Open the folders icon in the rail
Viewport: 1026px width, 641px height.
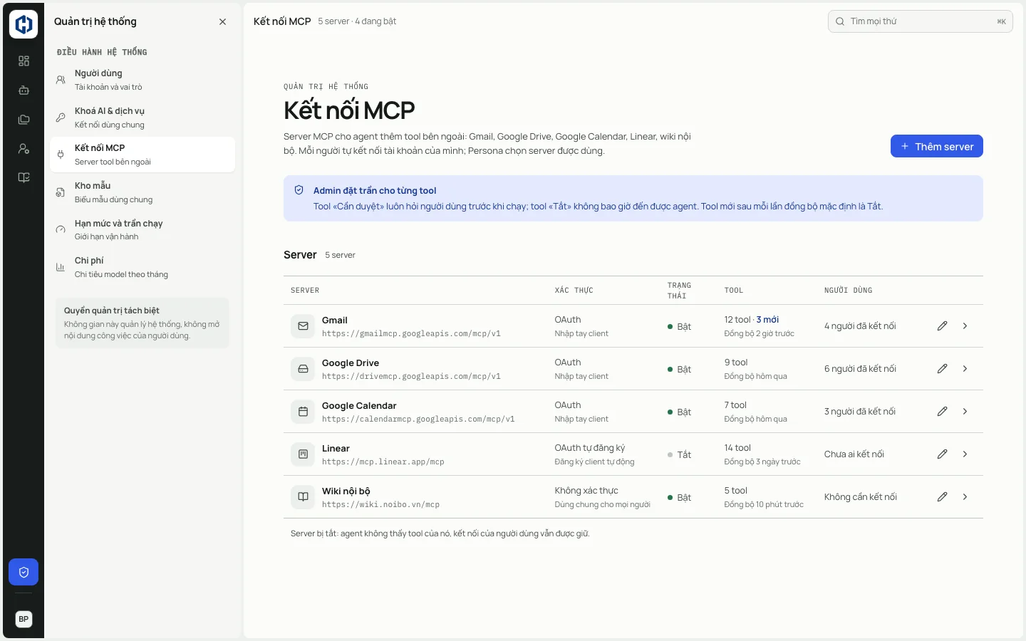pyautogui.click(x=24, y=120)
